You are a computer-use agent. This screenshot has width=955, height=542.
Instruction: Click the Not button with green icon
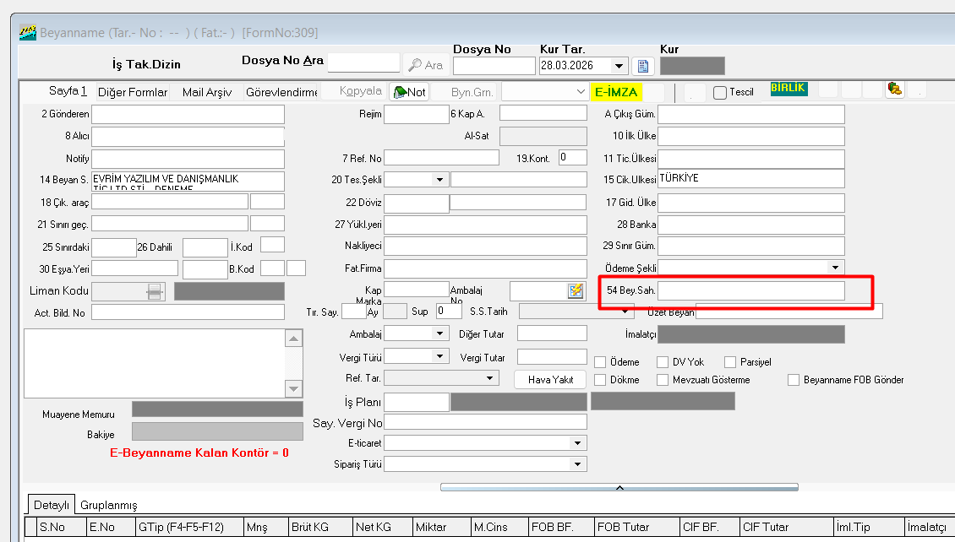[x=409, y=92]
